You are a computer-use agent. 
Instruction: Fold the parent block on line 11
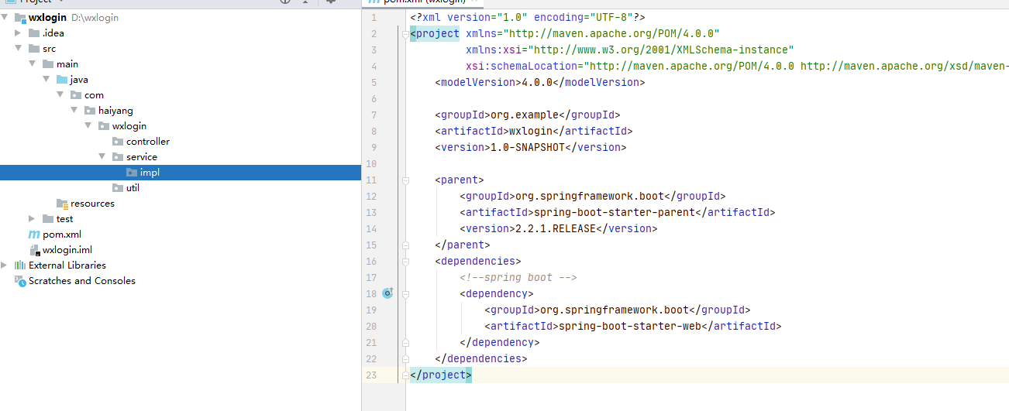(x=405, y=180)
